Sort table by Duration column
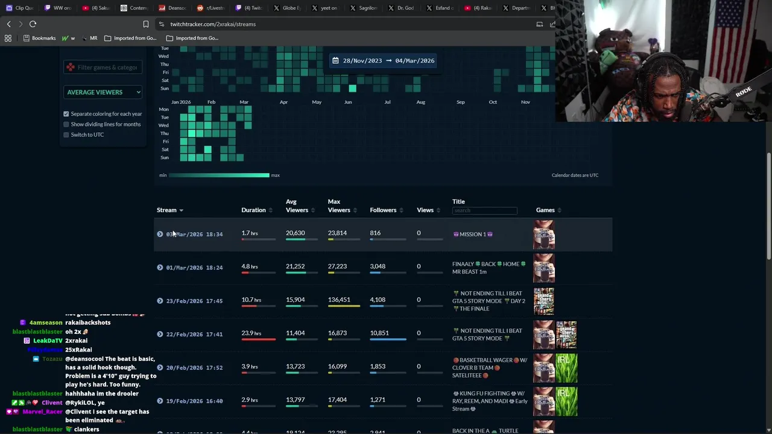The image size is (772, 434). [256, 210]
